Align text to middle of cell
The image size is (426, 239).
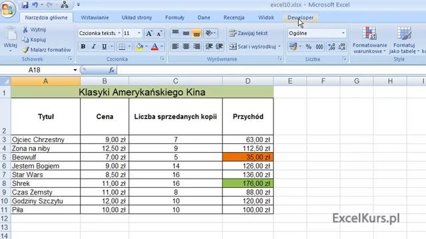point(186,33)
